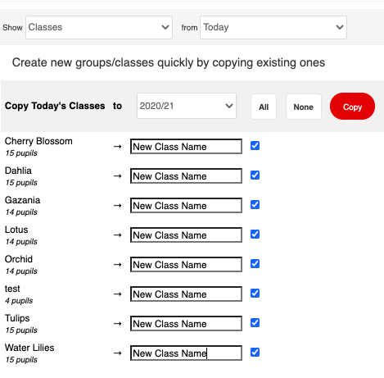Deselect the Gazania class checkbox
Screen dimensions: 384x378
coord(255,205)
